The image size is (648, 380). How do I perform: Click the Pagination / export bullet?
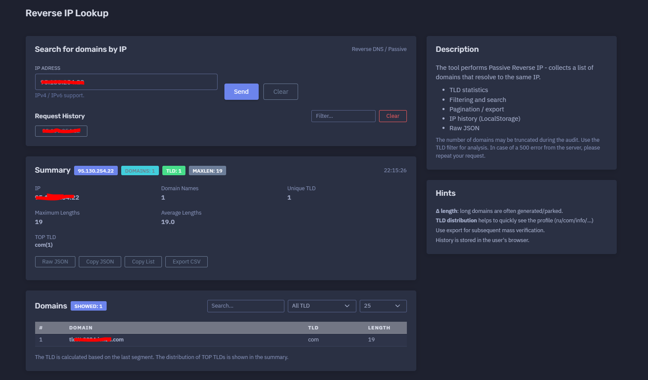point(477,109)
